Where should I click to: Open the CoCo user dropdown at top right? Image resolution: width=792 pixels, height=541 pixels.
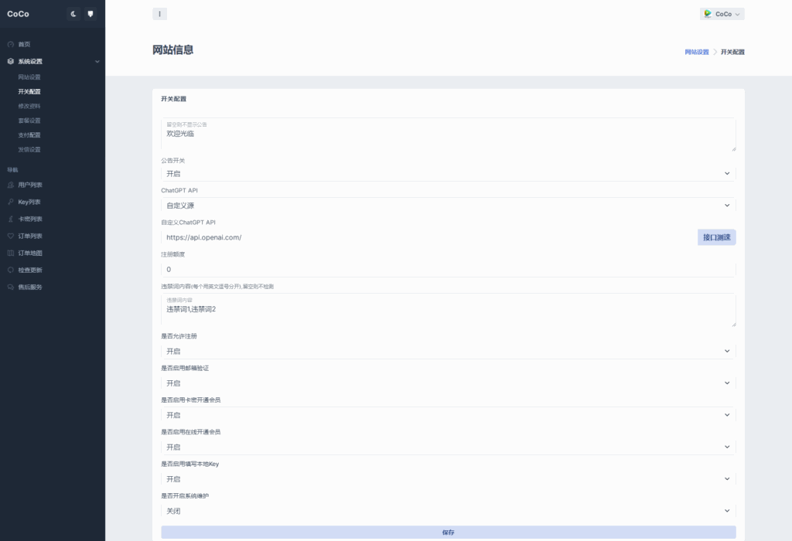coord(722,14)
